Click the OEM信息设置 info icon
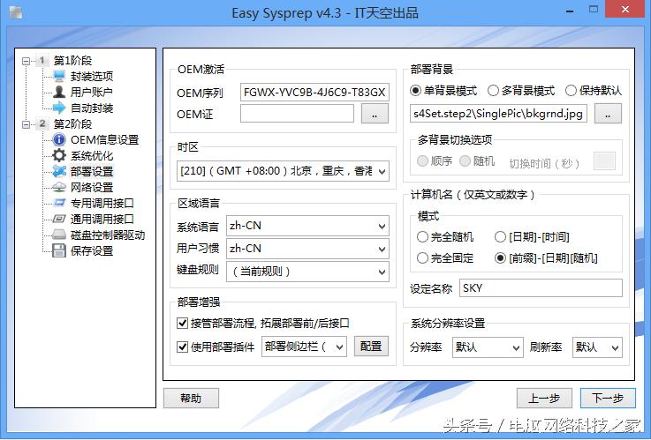Image resolution: width=651 pixels, height=440 pixels. (x=59, y=139)
